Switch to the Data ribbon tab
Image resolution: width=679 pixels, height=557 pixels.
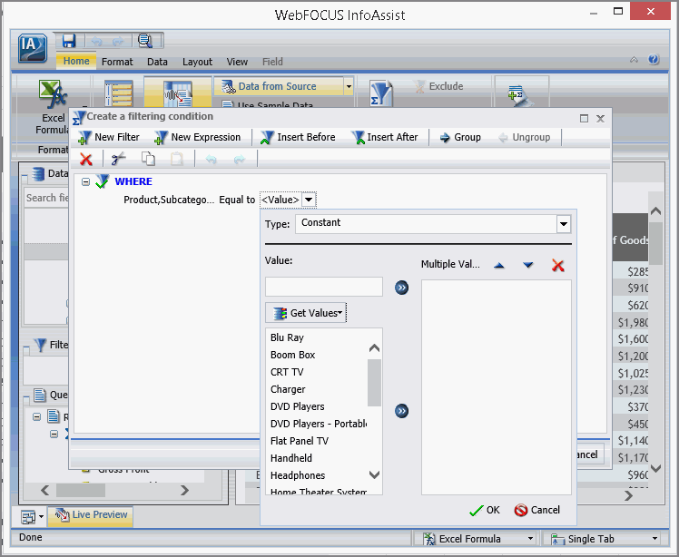point(157,62)
